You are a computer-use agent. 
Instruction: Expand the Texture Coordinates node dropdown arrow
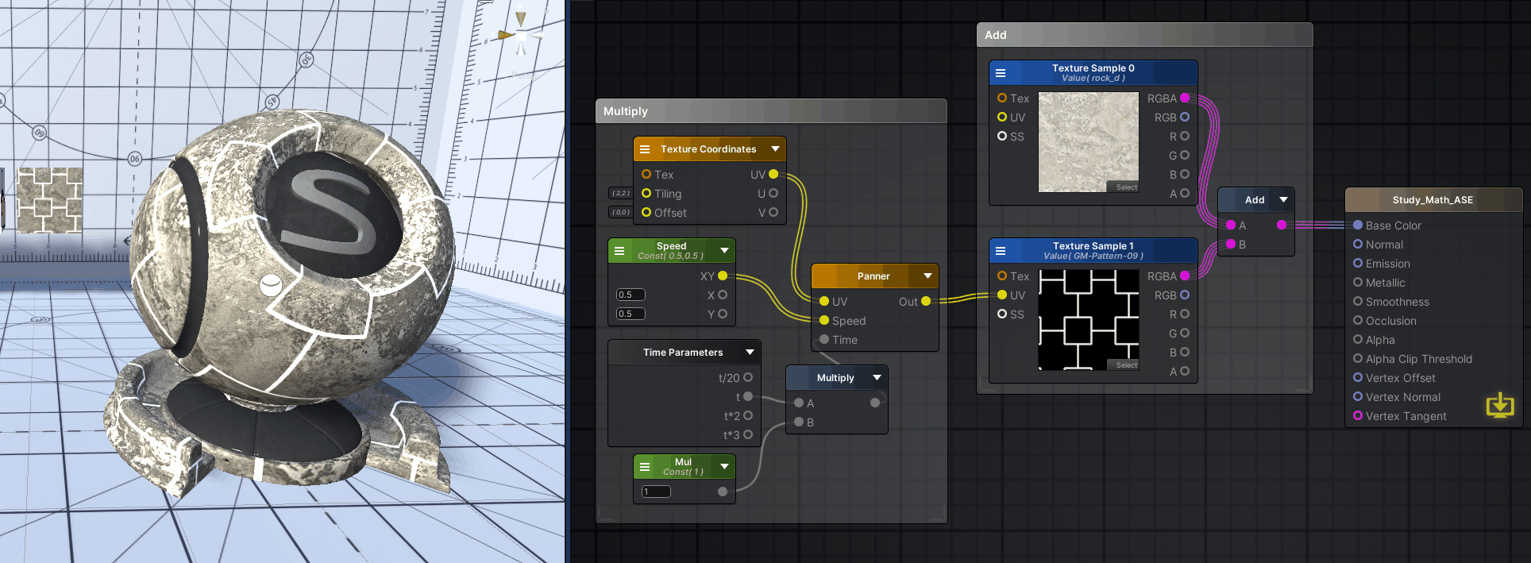coord(775,149)
